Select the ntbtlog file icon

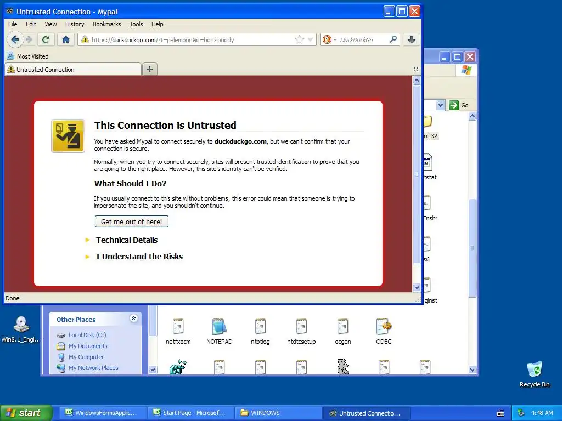pyautogui.click(x=260, y=331)
